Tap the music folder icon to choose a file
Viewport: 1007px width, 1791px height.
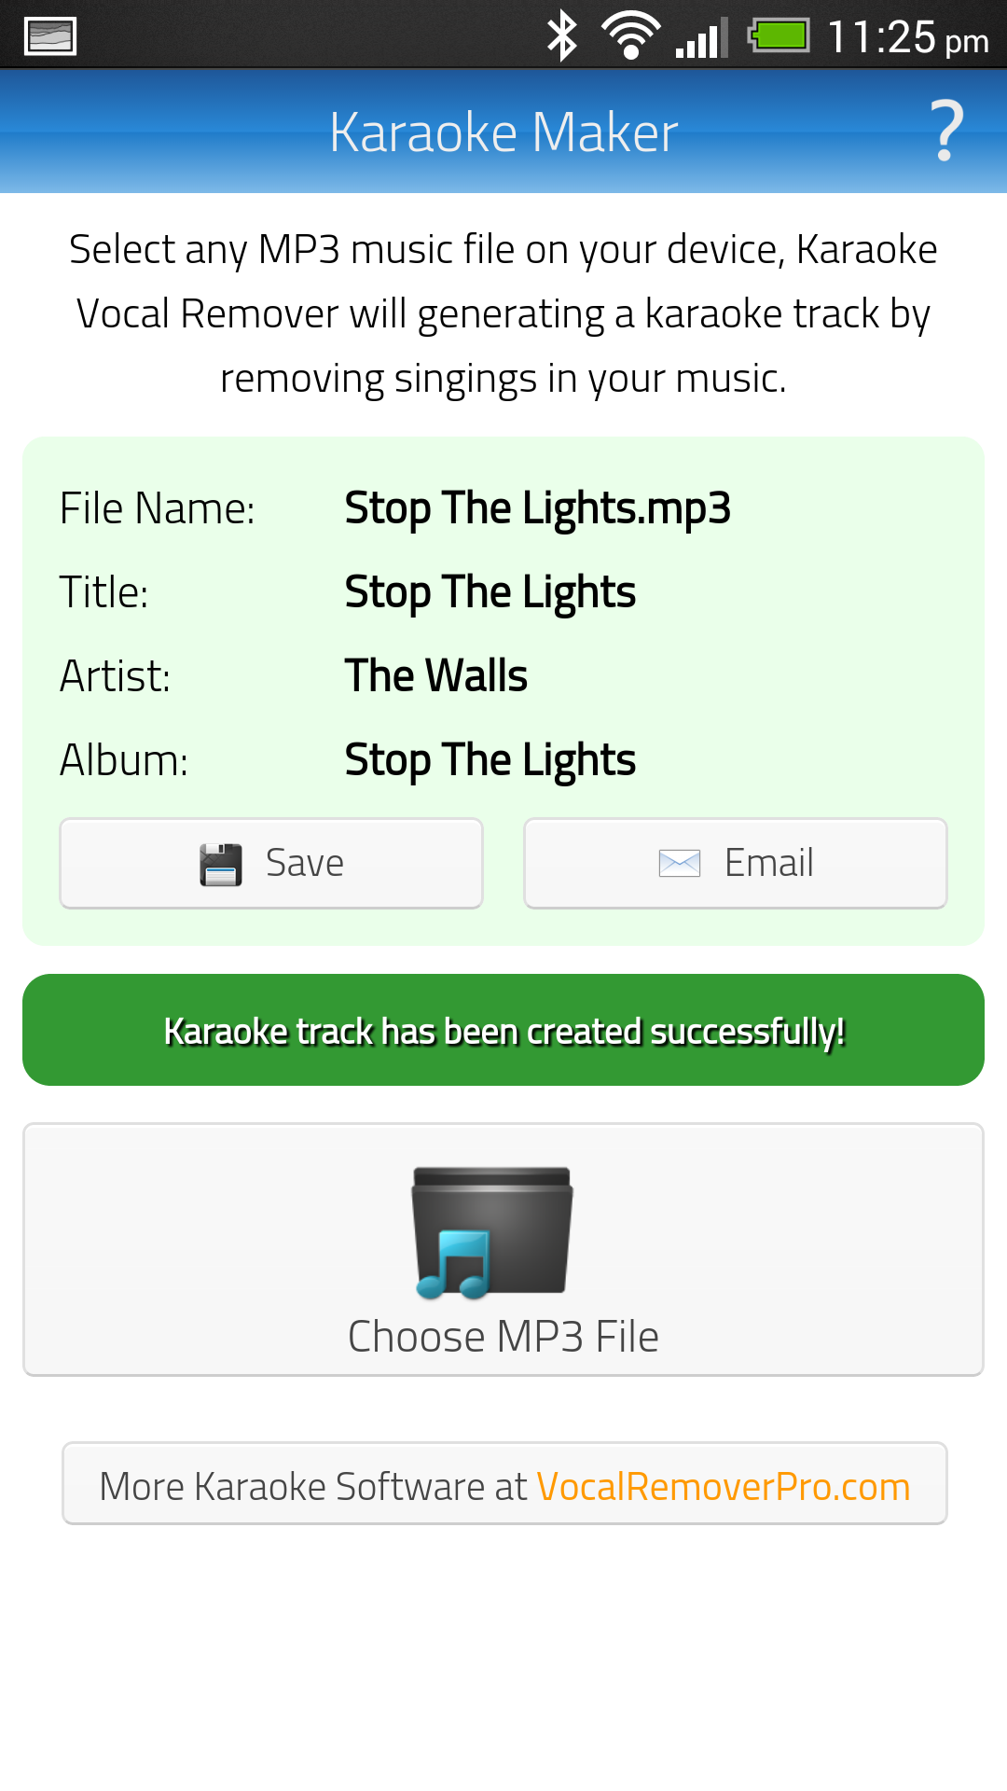coord(491,1231)
